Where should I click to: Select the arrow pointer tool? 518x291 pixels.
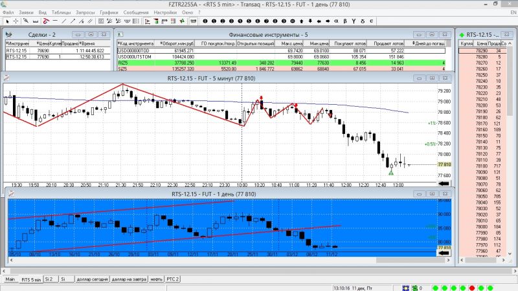(7, 21)
